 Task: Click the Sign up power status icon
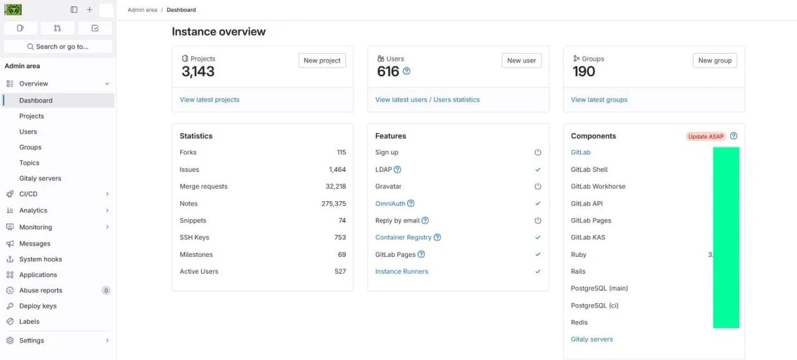(538, 153)
